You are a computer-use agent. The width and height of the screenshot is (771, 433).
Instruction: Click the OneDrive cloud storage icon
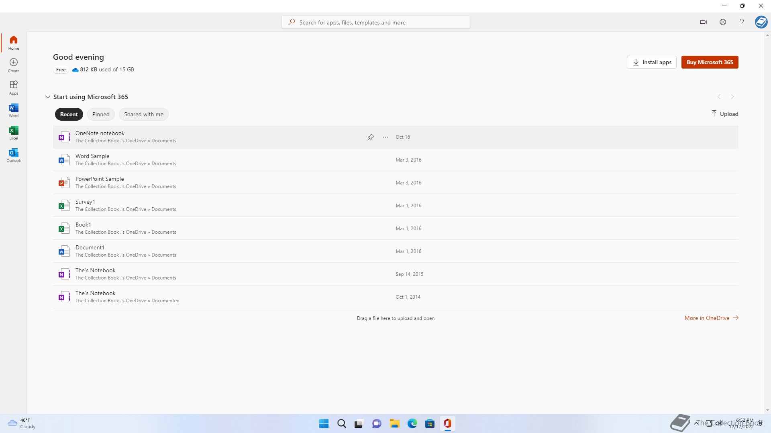[x=75, y=70]
